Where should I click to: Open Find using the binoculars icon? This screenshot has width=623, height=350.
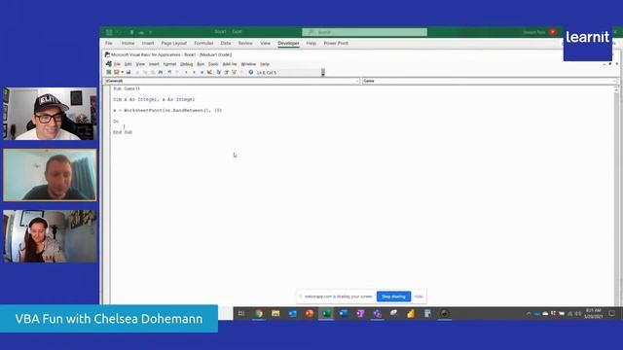161,72
